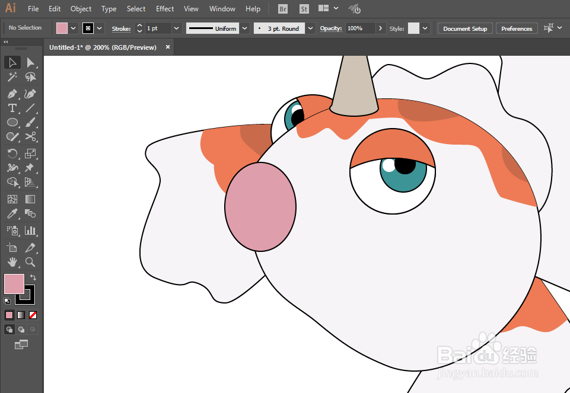Set paint mode to None

(x=33, y=315)
